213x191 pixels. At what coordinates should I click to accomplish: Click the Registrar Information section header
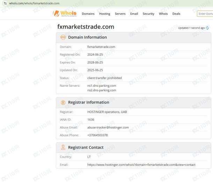point(133,102)
